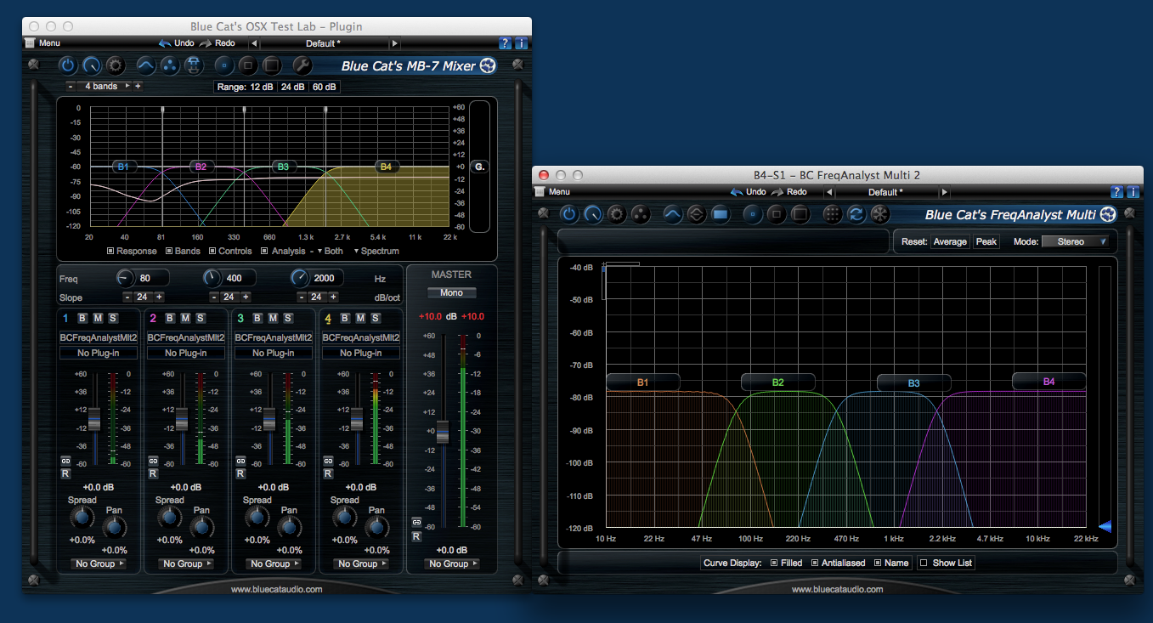Viewport: 1153px width, 623px height.
Task: Click the filled rectangle icon in FreqAnalyst Multi toolbar
Action: [721, 213]
